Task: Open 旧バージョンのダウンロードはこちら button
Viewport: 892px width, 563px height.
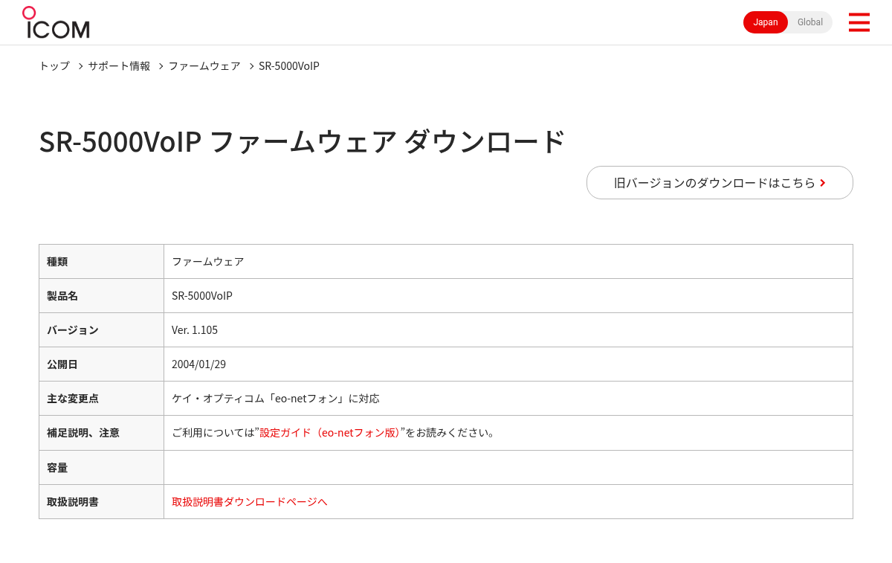Action: [x=720, y=182]
